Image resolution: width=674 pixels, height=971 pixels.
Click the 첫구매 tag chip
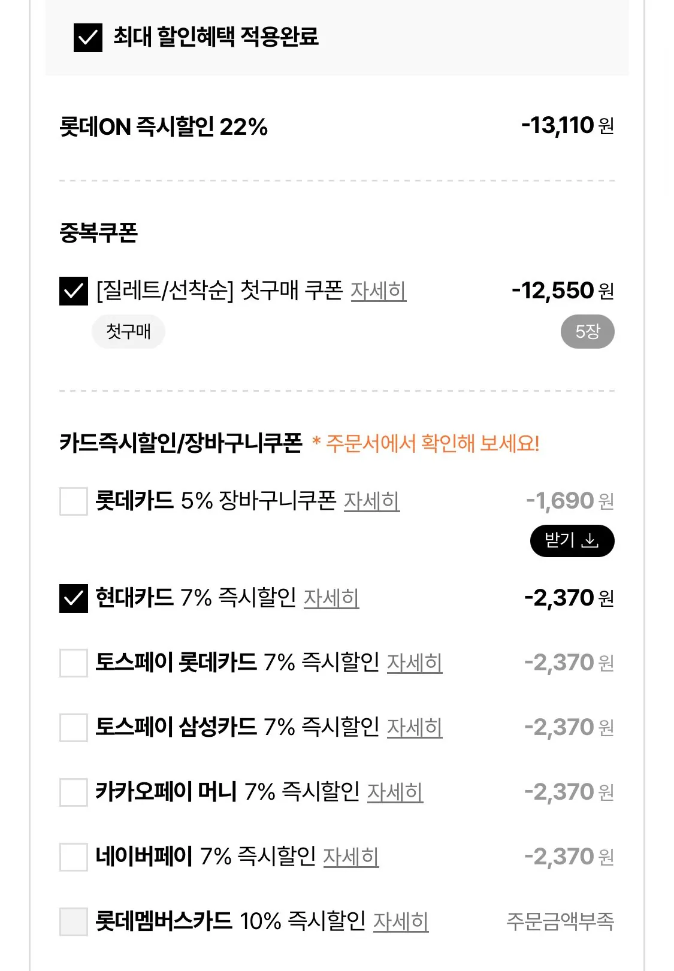click(x=128, y=332)
